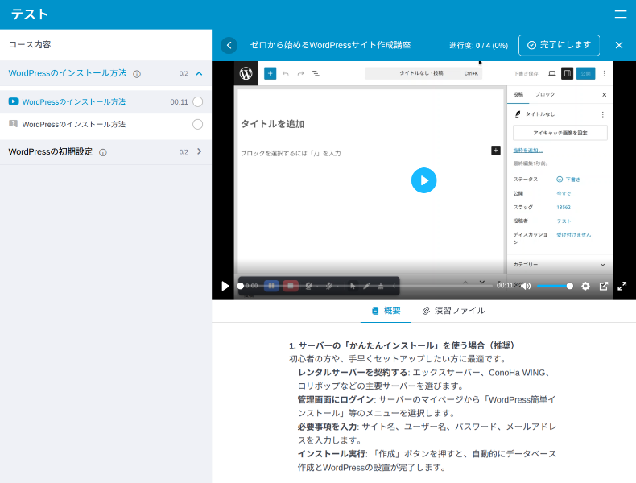Image resolution: width=636 pixels, height=483 pixels.
Task: Click the red stop button on recorder bar
Action: (291, 286)
